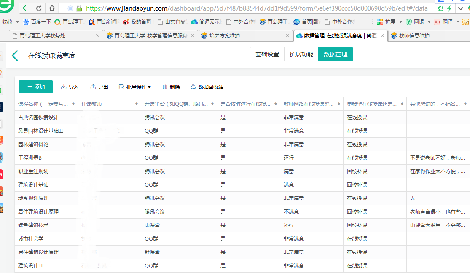
Task: Open the 数据回收站 data recycle bin
Action: click(x=207, y=87)
